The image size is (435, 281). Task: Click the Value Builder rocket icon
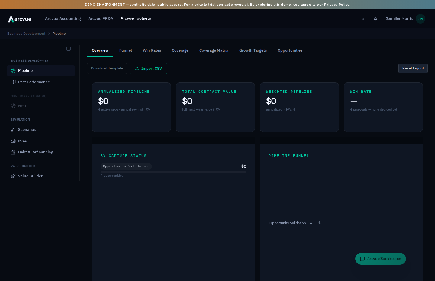click(13, 176)
